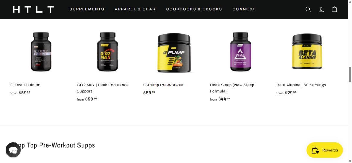The width and height of the screenshot is (352, 163).
Task: Click the page vertical scrollbar thumb
Action: [350, 74]
